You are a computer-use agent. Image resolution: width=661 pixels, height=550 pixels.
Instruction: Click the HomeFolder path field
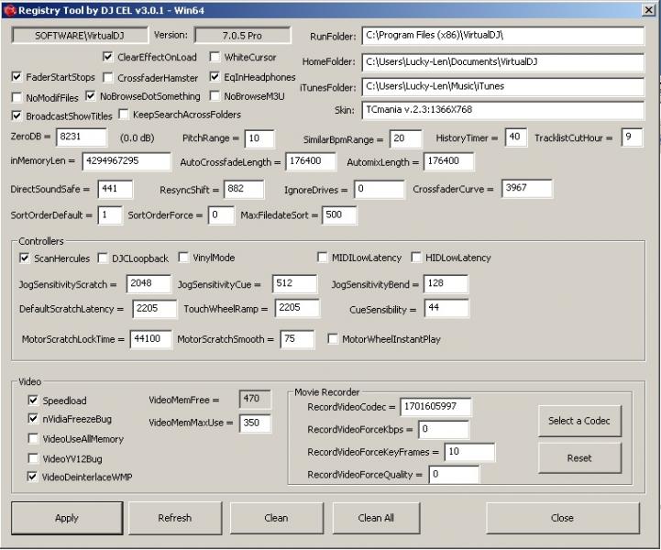tap(503, 62)
